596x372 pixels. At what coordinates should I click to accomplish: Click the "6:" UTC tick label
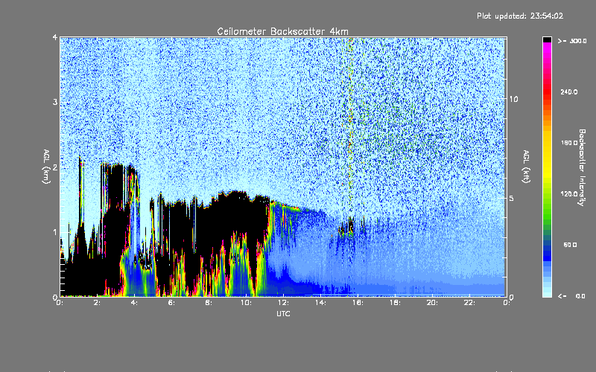coord(171,303)
